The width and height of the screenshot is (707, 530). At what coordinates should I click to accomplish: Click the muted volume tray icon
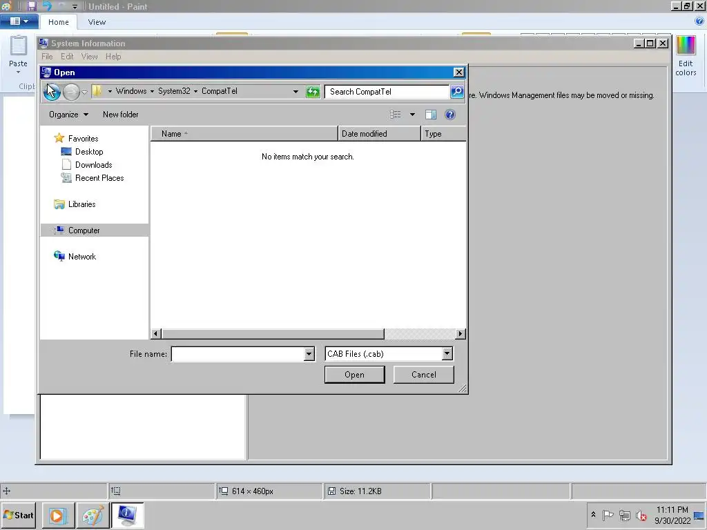[x=641, y=515]
